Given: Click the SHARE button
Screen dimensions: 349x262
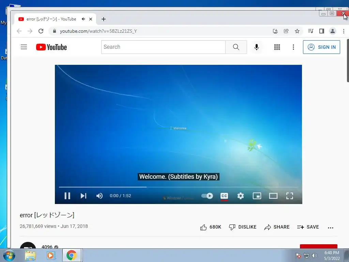Looking at the screenshot, I should click(x=277, y=227).
